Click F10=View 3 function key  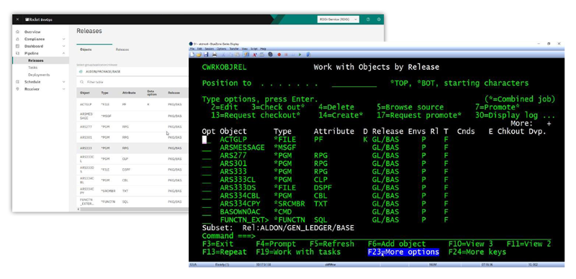tap(471, 244)
